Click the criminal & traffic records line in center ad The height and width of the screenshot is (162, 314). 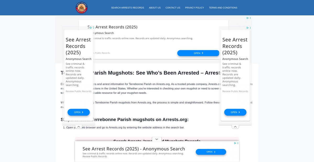pyautogui.click(x=143, y=38)
